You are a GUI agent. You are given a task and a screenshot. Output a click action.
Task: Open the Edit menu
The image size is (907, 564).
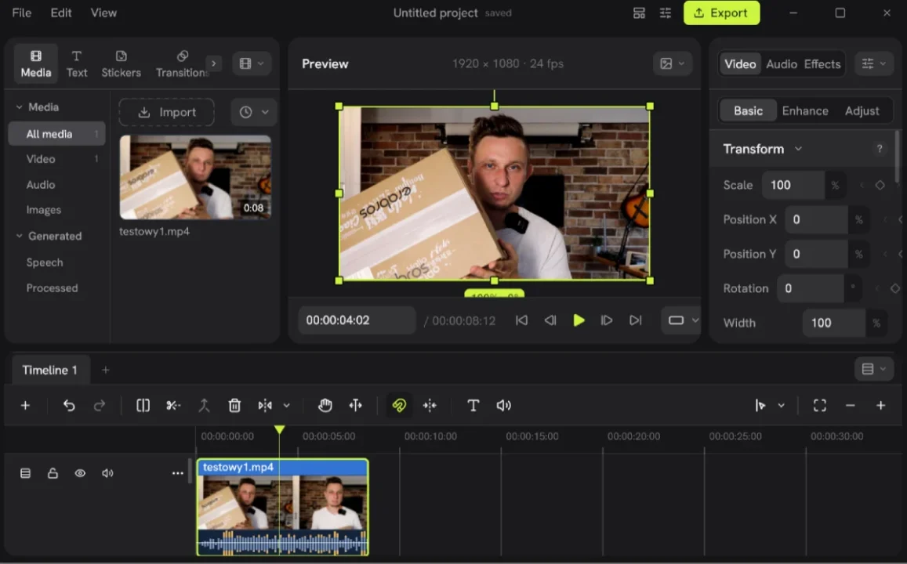pyautogui.click(x=60, y=13)
